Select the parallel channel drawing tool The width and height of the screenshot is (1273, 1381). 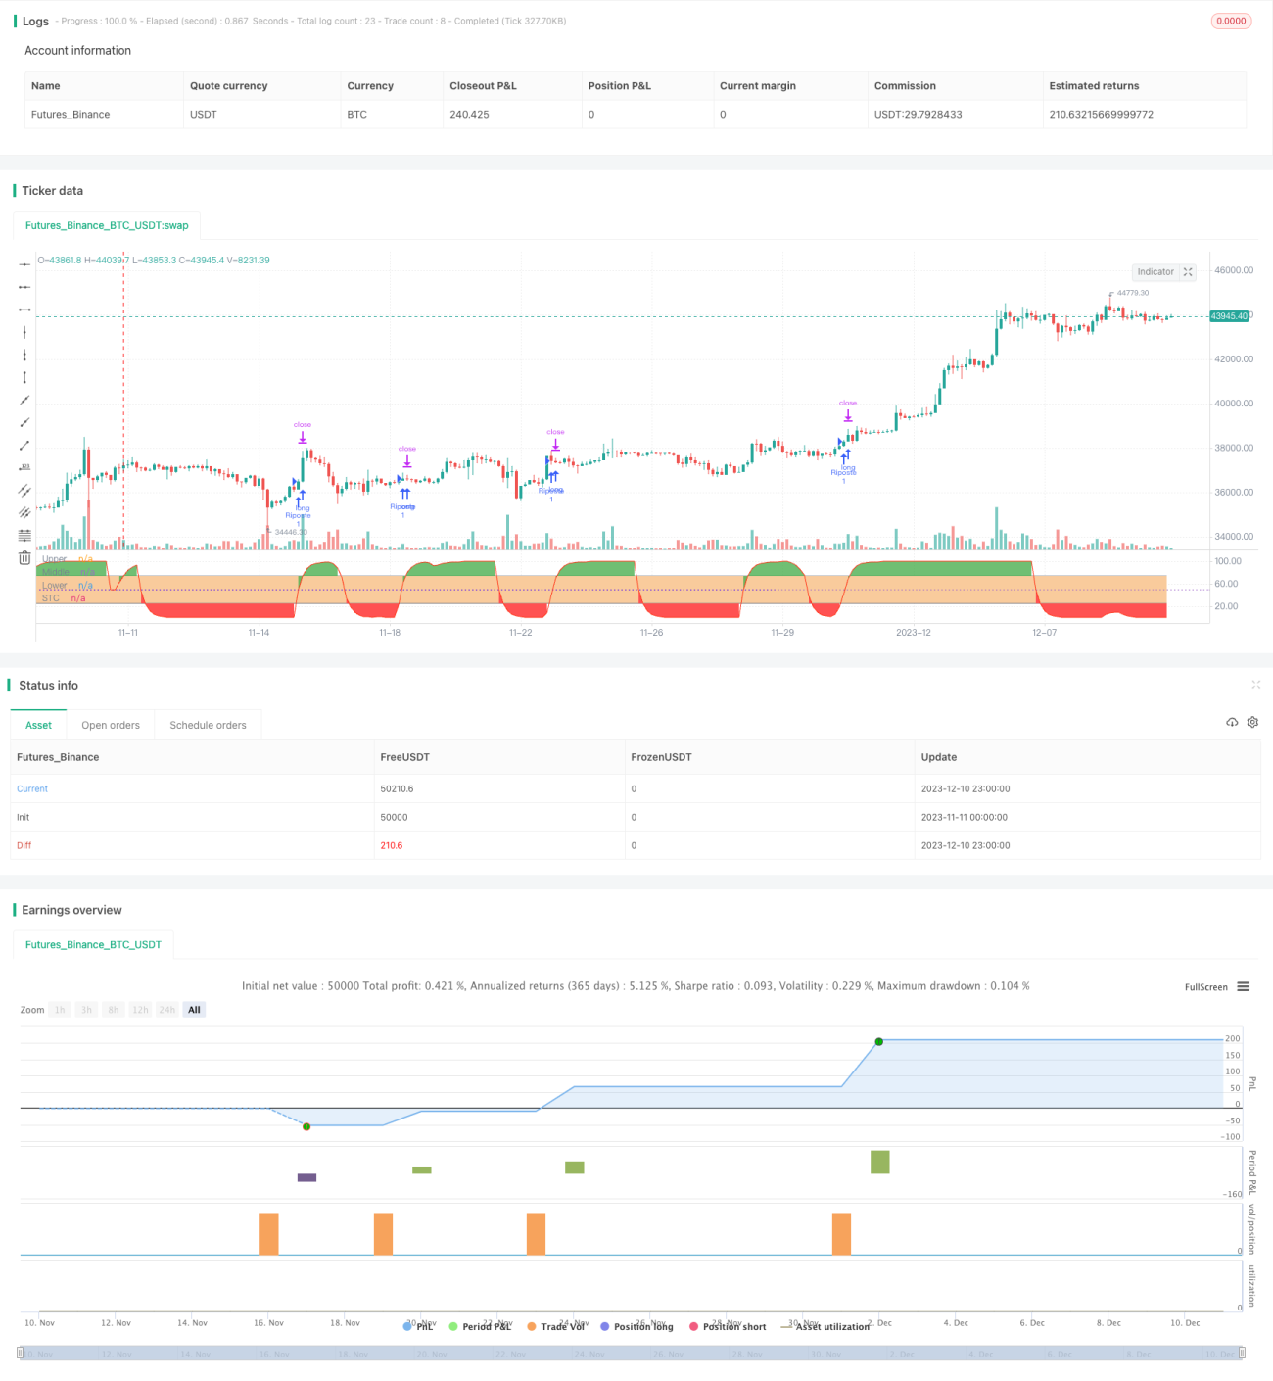click(24, 490)
